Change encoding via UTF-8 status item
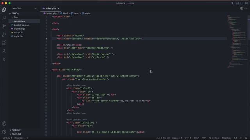The width and height of the screenshot is (250, 140). pos(188,138)
